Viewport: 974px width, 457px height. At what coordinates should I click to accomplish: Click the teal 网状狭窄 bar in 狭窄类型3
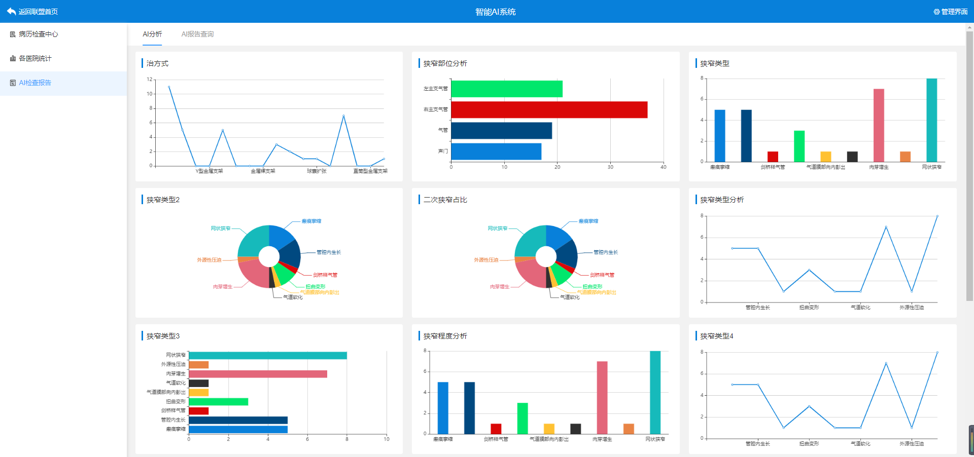(267, 356)
